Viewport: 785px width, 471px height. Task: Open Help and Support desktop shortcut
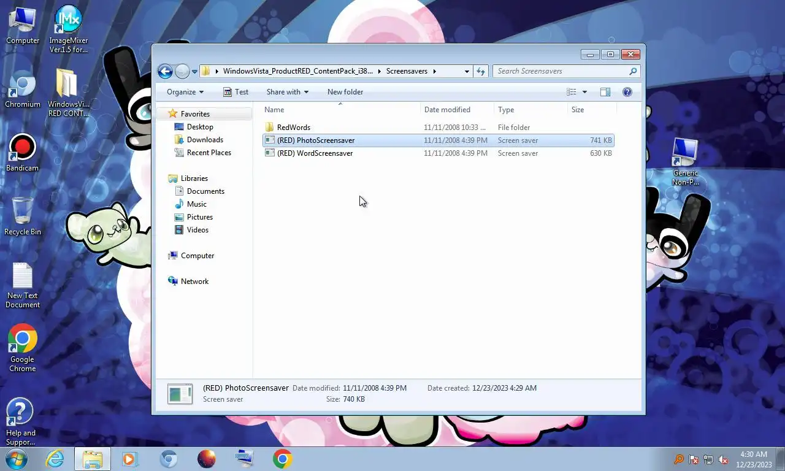point(20,422)
